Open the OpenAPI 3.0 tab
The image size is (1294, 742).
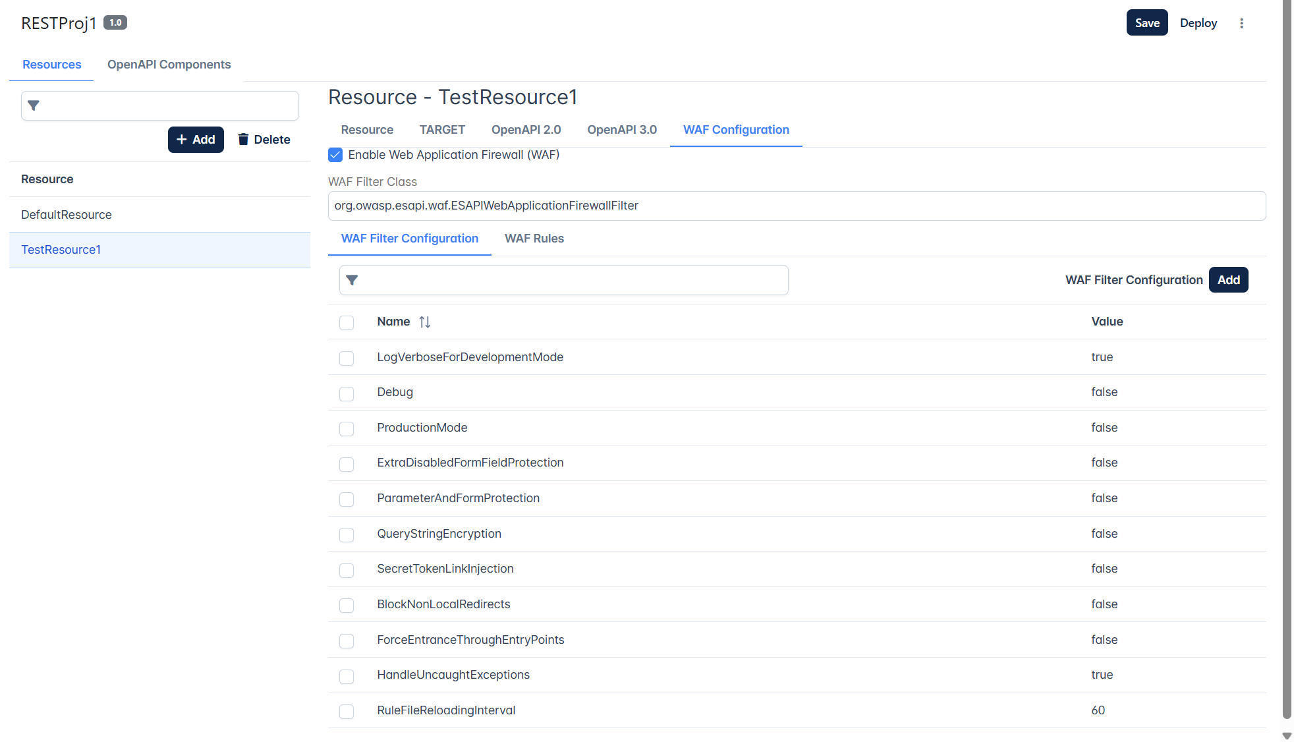(x=622, y=130)
